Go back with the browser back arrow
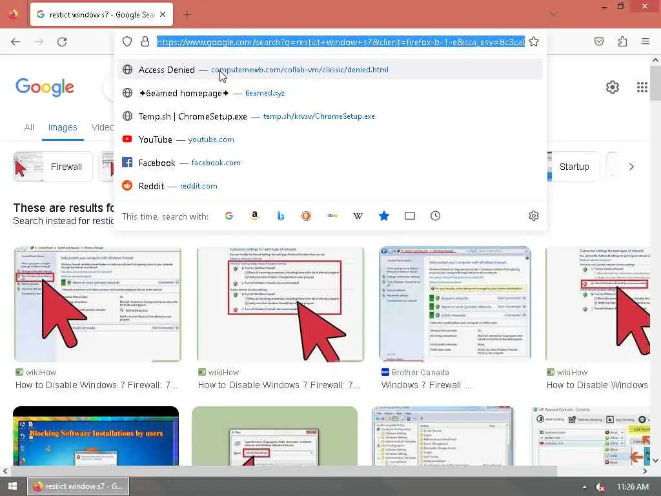Screen dimensions: 661x496 tap(15, 42)
